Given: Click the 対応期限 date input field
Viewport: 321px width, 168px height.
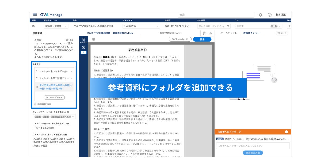Looking at the screenshot, I should tap(214, 26).
